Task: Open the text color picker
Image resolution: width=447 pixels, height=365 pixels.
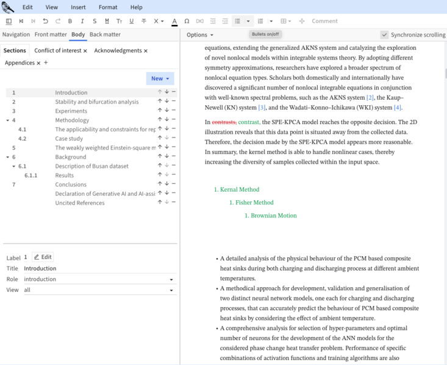Action: (x=174, y=21)
